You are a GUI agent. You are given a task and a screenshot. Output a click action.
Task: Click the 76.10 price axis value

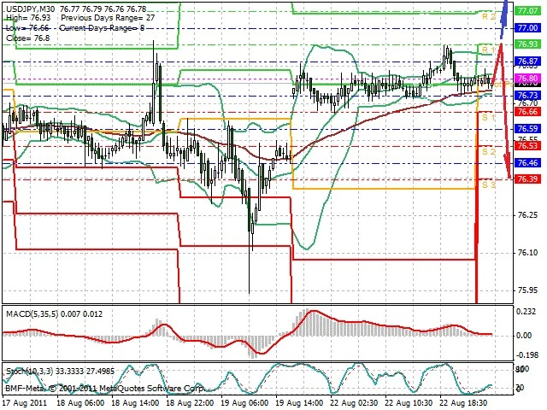tap(527, 253)
